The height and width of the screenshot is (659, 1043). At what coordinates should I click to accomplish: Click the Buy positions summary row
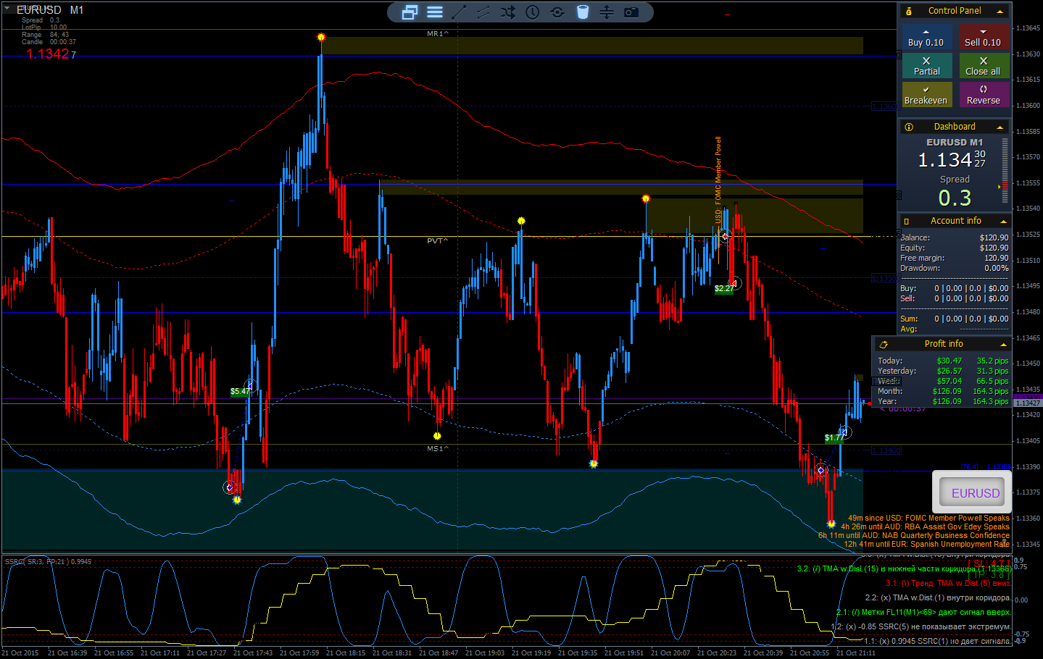[x=954, y=288]
